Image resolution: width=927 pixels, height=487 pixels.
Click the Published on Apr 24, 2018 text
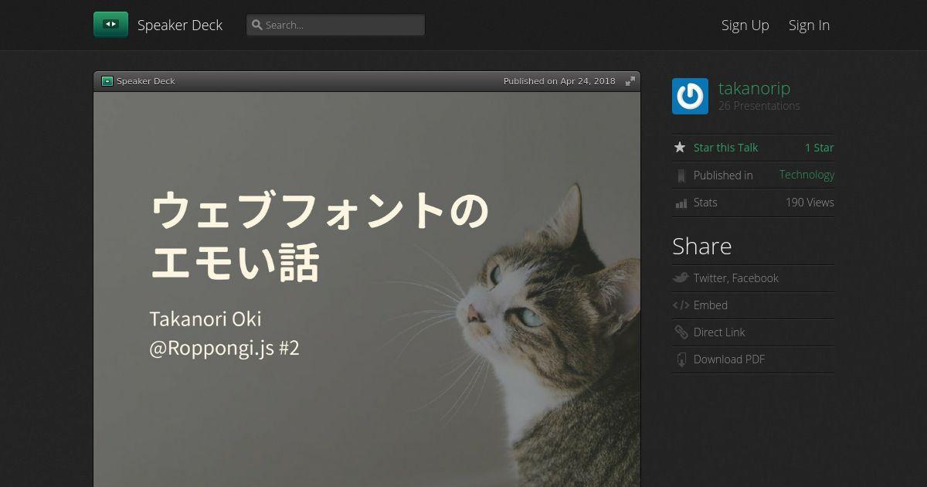(559, 81)
